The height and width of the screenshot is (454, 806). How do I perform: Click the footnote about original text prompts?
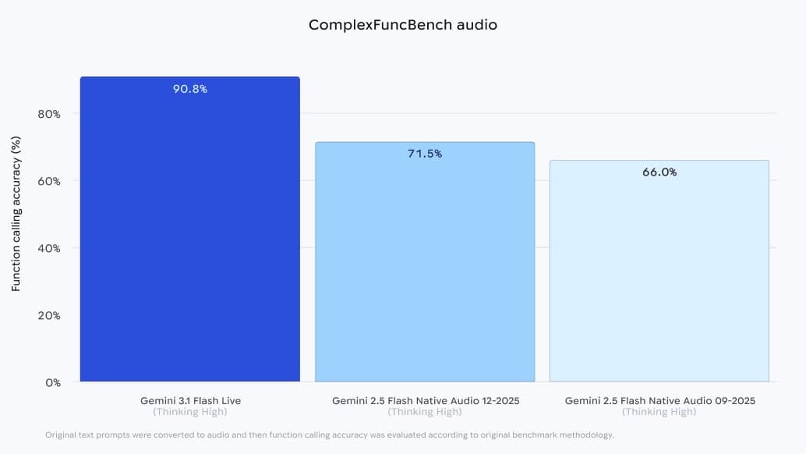pyautogui.click(x=330, y=434)
